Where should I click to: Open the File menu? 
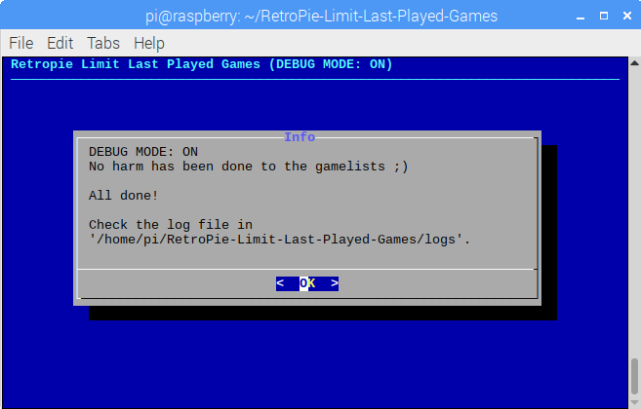click(20, 43)
